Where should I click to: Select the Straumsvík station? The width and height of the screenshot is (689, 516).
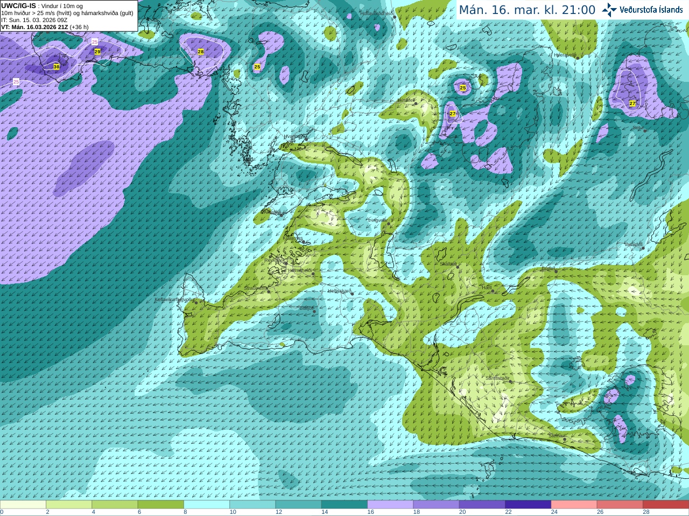268,291
